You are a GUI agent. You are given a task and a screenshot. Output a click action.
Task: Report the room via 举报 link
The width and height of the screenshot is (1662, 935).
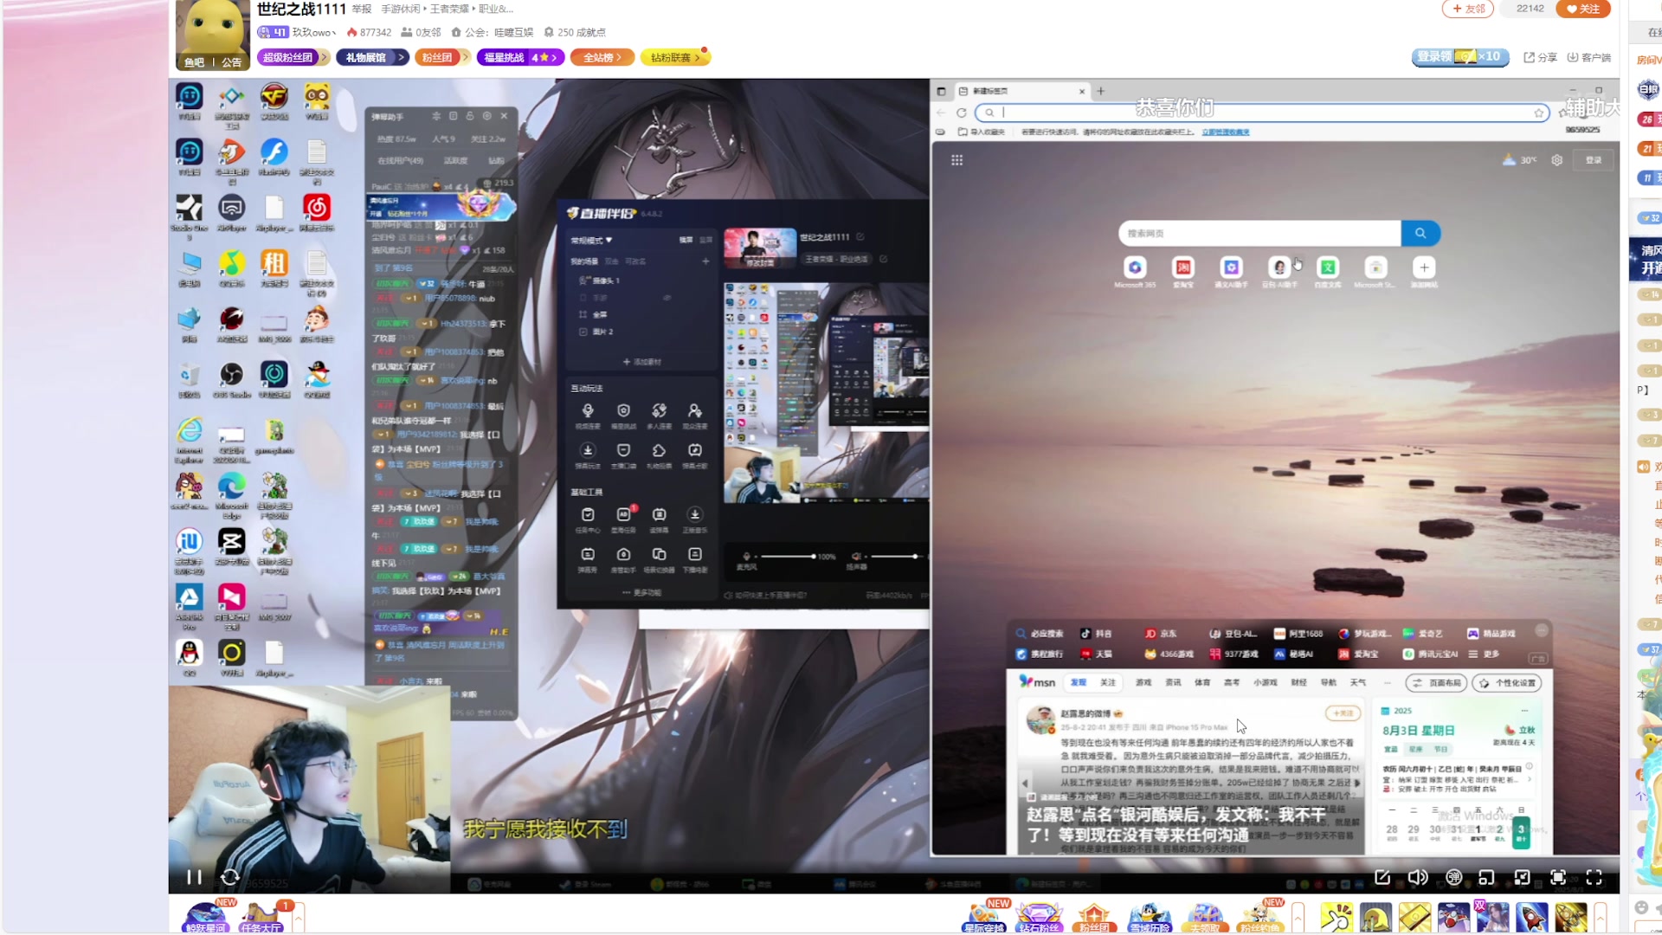pos(362,9)
